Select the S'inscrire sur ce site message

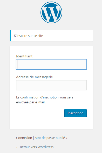pyautogui.click(x=29, y=36)
